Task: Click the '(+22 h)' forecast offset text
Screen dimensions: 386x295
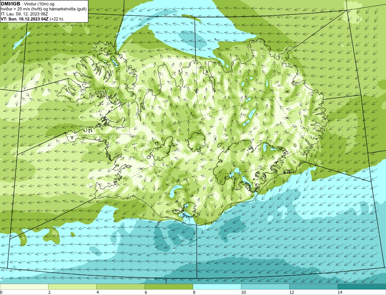Action: point(56,19)
